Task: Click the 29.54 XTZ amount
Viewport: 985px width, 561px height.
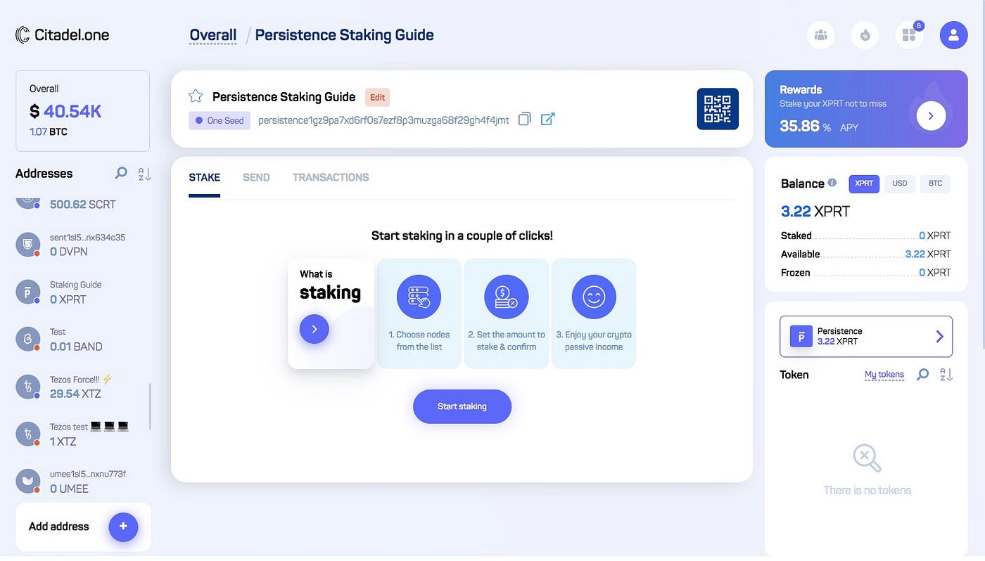Action: 75,394
